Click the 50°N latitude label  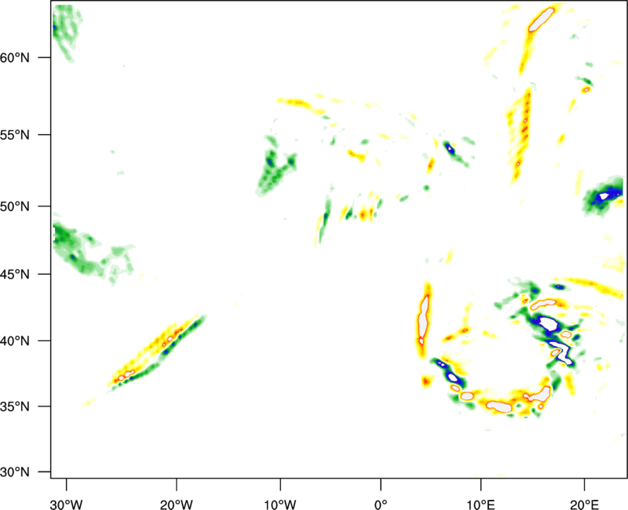pyautogui.click(x=15, y=206)
